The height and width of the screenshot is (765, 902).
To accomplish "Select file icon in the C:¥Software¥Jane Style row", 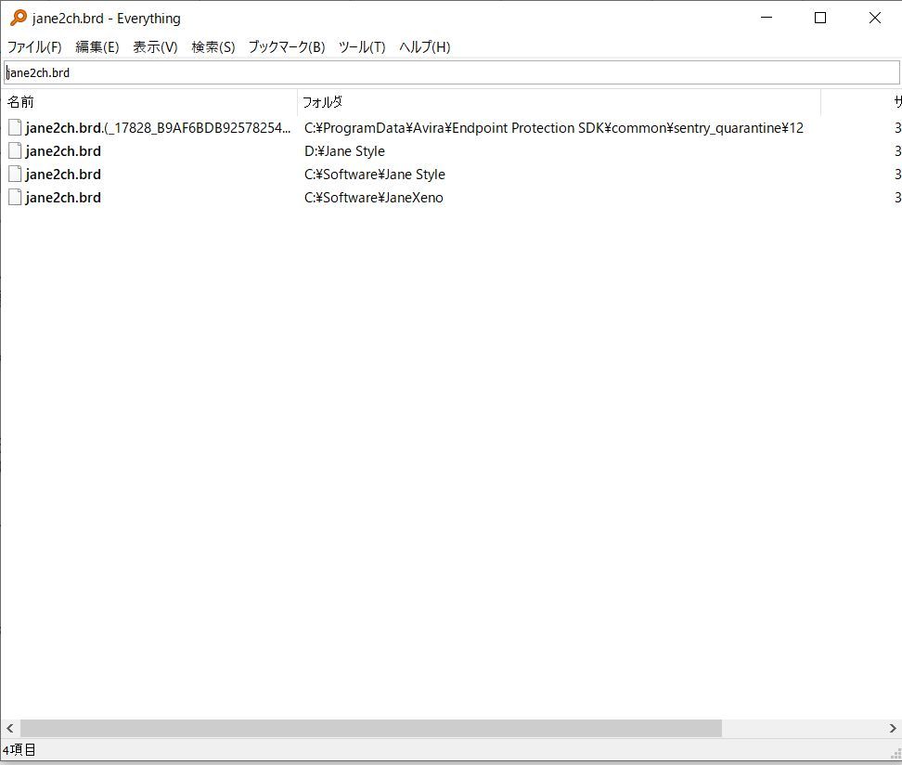I will coord(15,174).
